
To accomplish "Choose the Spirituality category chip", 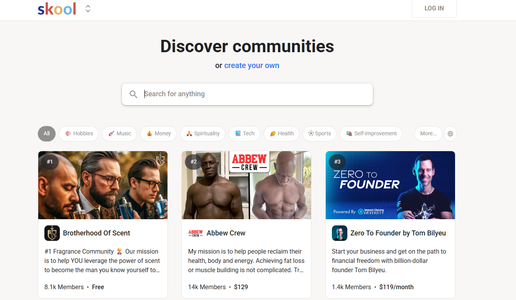I will (x=203, y=133).
